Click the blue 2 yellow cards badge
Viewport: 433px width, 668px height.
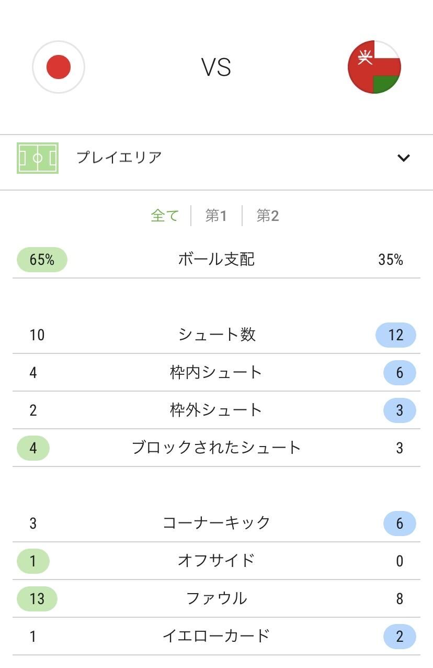click(400, 637)
